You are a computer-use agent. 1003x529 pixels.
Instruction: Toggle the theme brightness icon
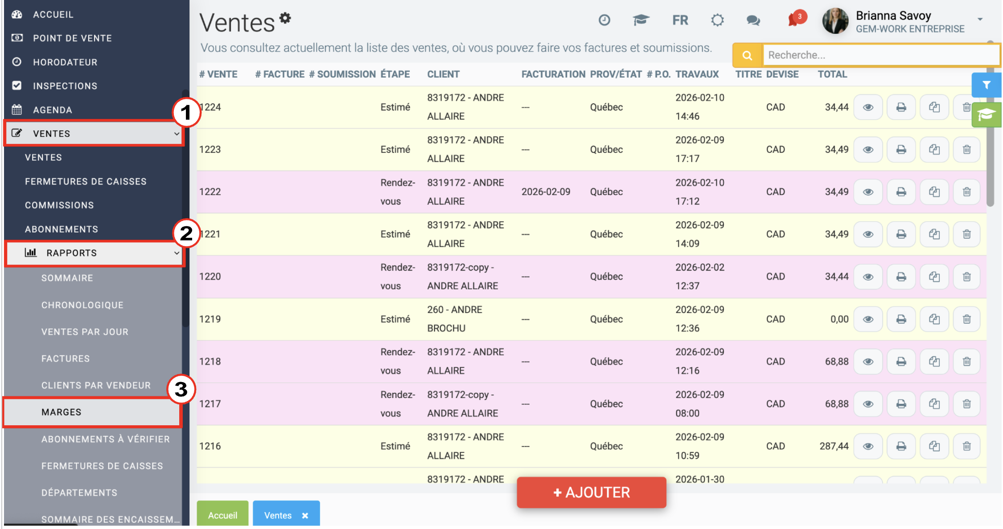(717, 20)
